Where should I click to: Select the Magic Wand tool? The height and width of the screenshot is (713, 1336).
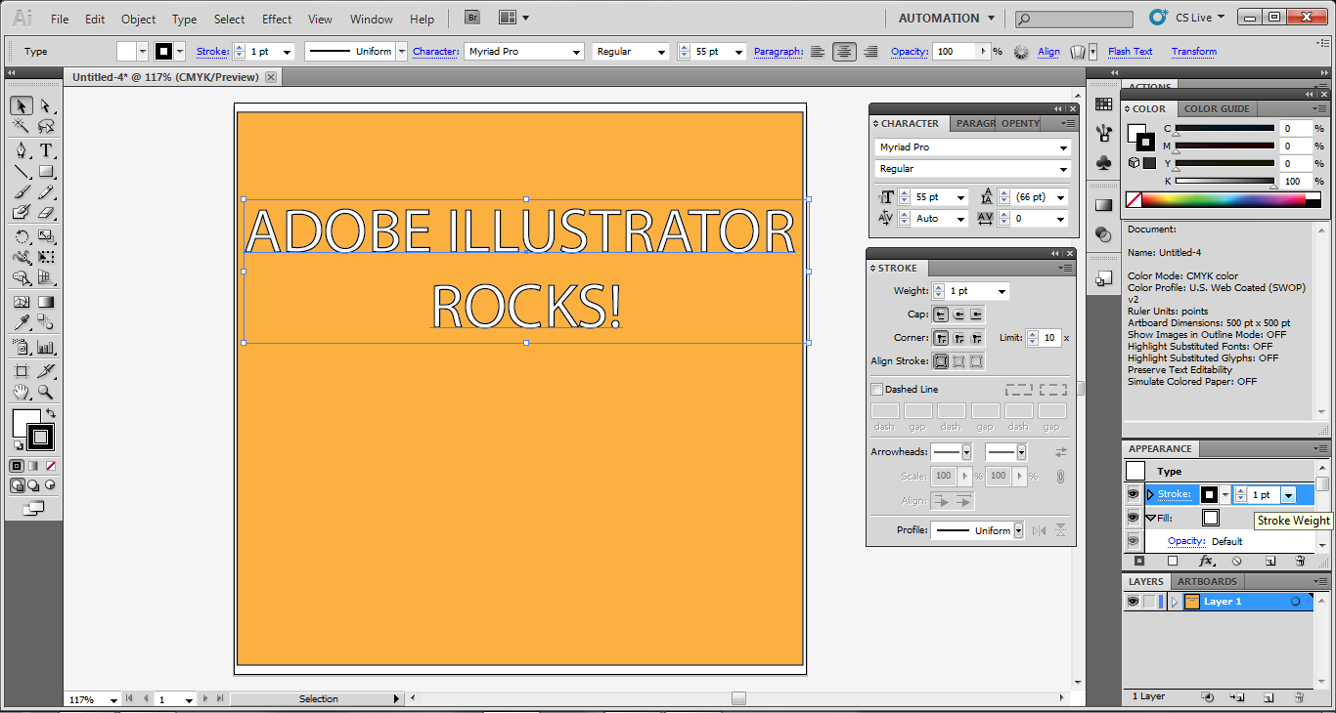point(22,127)
